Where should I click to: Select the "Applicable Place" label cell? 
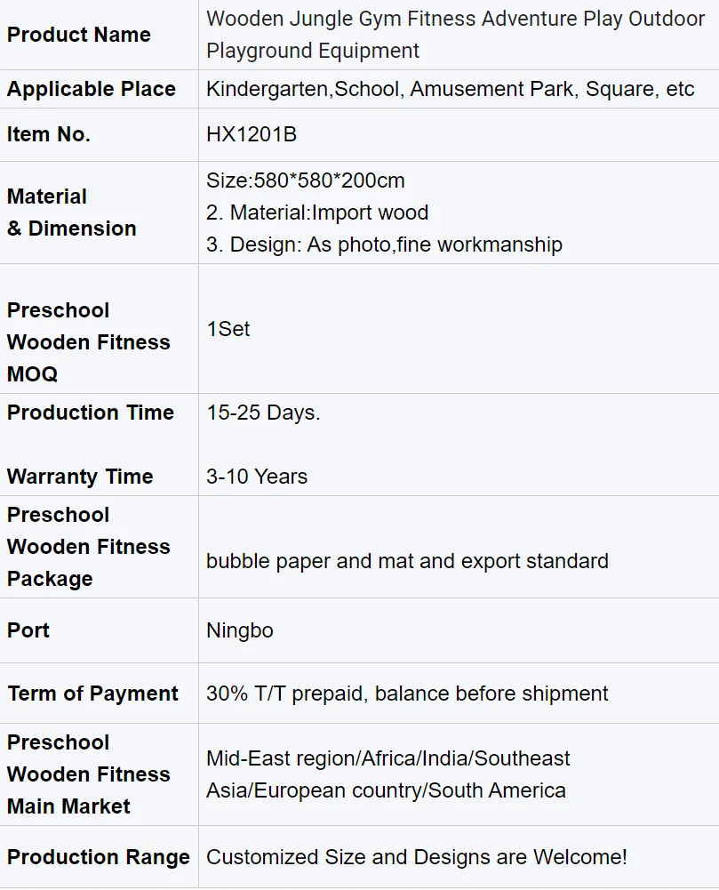click(x=92, y=90)
